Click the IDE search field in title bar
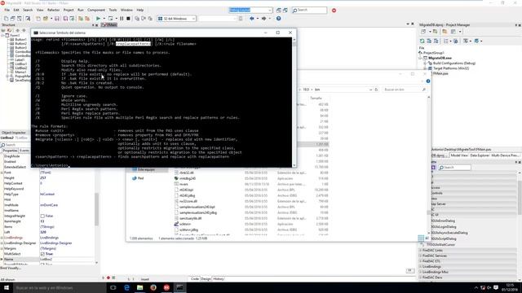This screenshot has width=522, height=293. click(309, 11)
